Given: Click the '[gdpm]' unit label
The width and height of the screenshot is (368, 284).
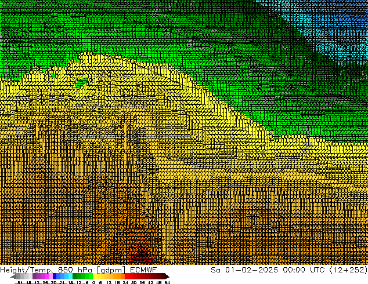Looking at the screenshot, I should coord(111,270).
